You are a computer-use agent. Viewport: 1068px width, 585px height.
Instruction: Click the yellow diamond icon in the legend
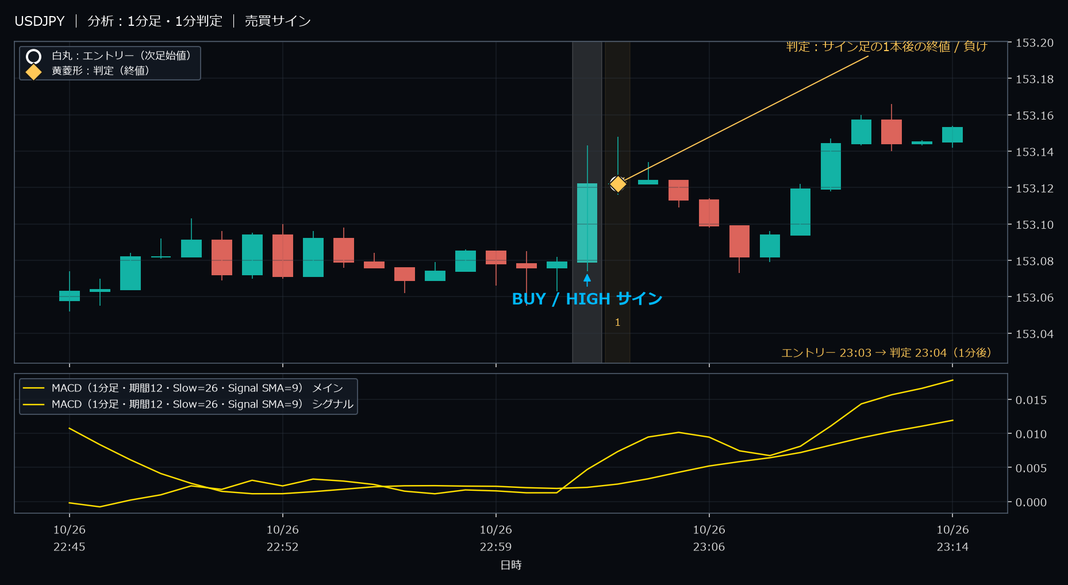[x=34, y=72]
